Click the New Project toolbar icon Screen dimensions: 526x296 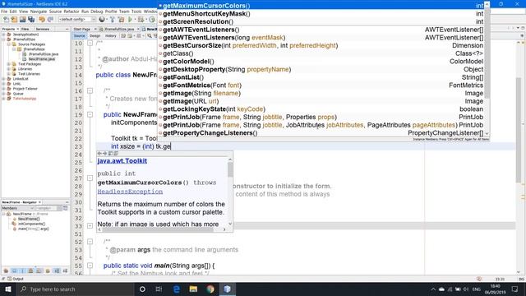point(15,20)
